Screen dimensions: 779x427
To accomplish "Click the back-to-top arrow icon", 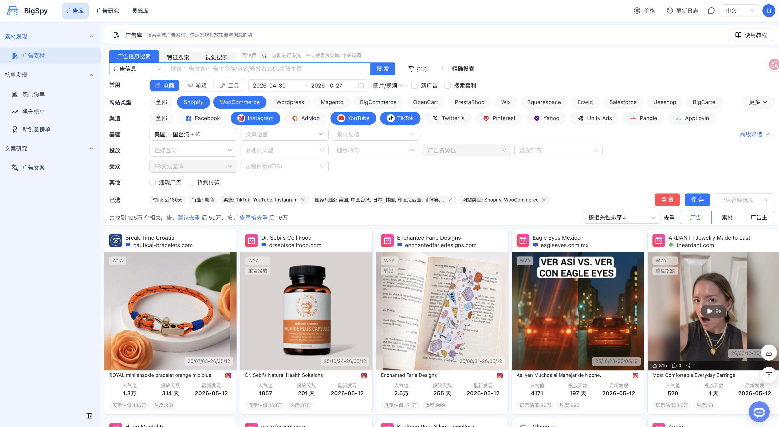I will (769, 375).
